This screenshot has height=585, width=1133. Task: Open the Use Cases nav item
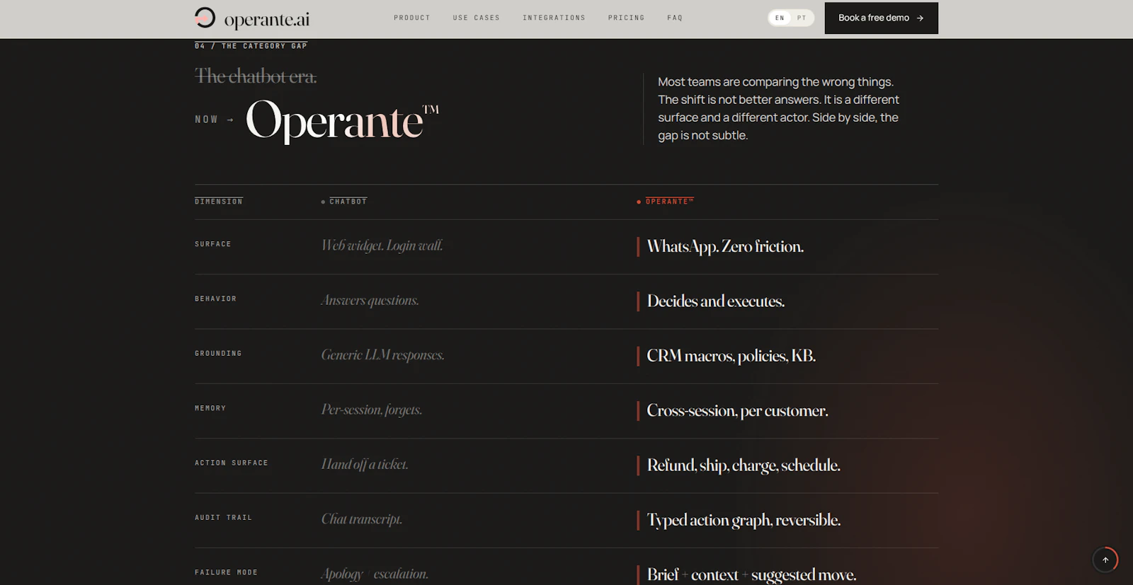tap(477, 18)
